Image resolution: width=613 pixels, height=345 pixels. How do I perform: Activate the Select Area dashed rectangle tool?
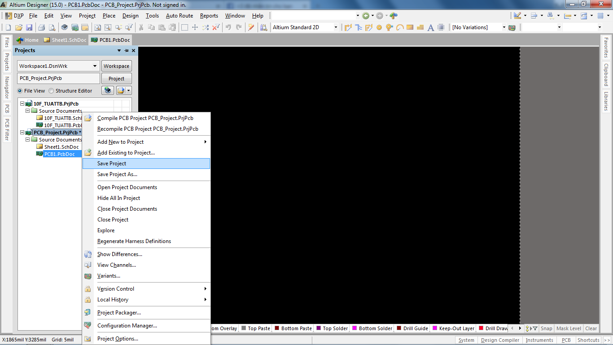(184, 27)
